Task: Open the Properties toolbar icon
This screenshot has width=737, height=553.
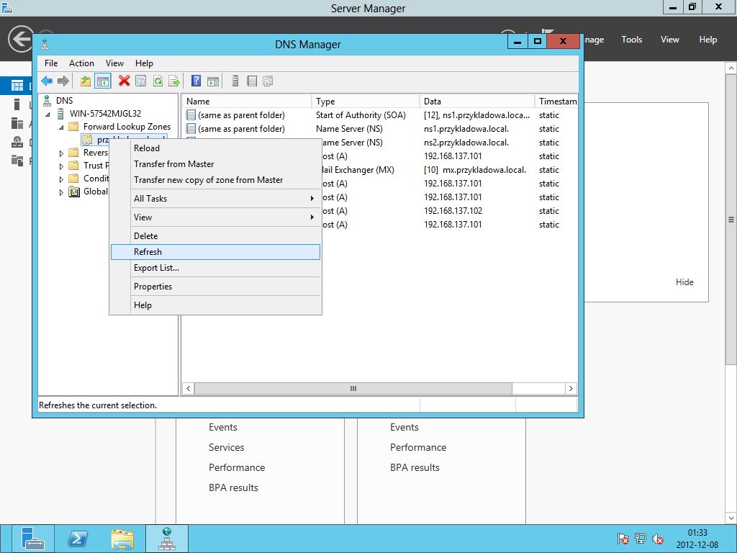Action: pyautogui.click(x=140, y=81)
